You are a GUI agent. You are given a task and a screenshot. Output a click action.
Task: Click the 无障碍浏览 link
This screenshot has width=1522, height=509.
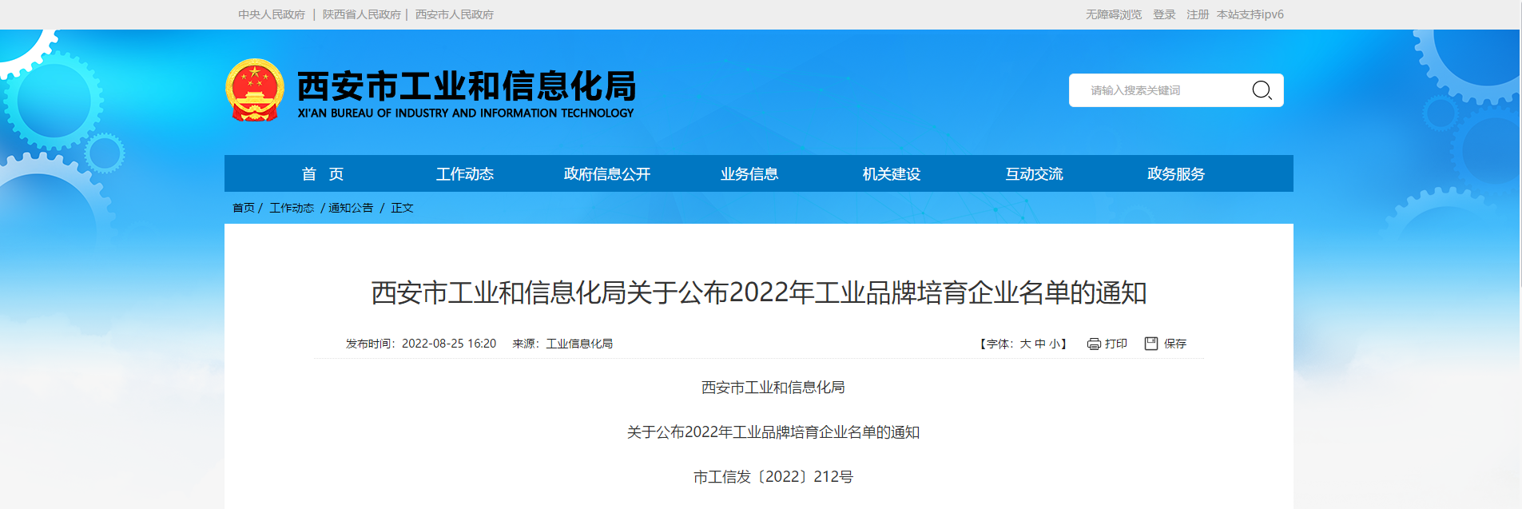click(1114, 14)
